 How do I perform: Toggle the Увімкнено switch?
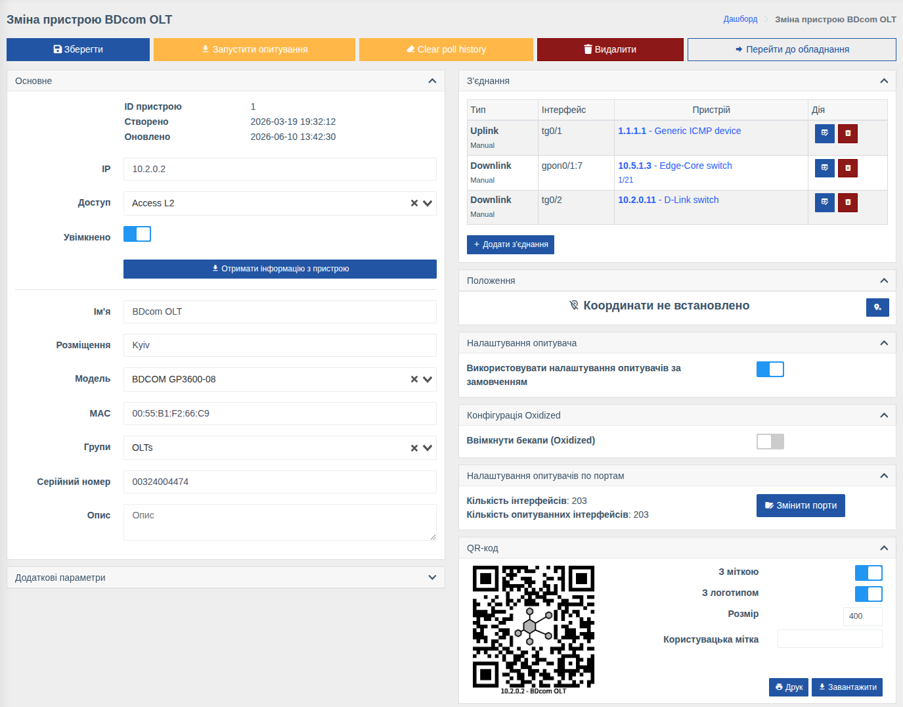(137, 234)
